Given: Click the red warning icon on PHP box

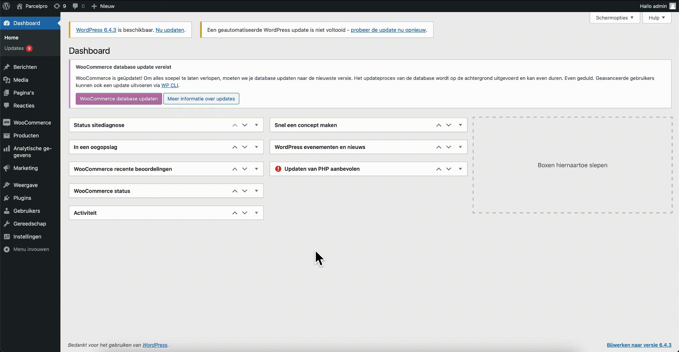Looking at the screenshot, I should pyautogui.click(x=278, y=169).
